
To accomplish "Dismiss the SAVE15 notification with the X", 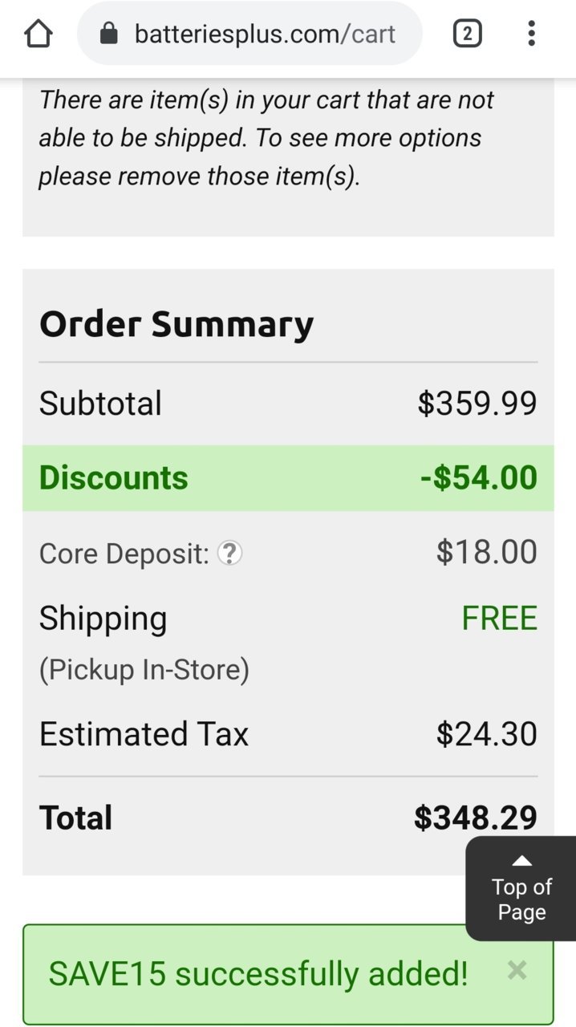I will (x=517, y=971).
